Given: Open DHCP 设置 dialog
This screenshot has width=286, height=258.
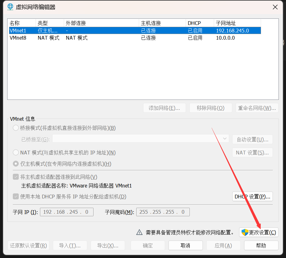Looking at the screenshot, I should [252, 197].
